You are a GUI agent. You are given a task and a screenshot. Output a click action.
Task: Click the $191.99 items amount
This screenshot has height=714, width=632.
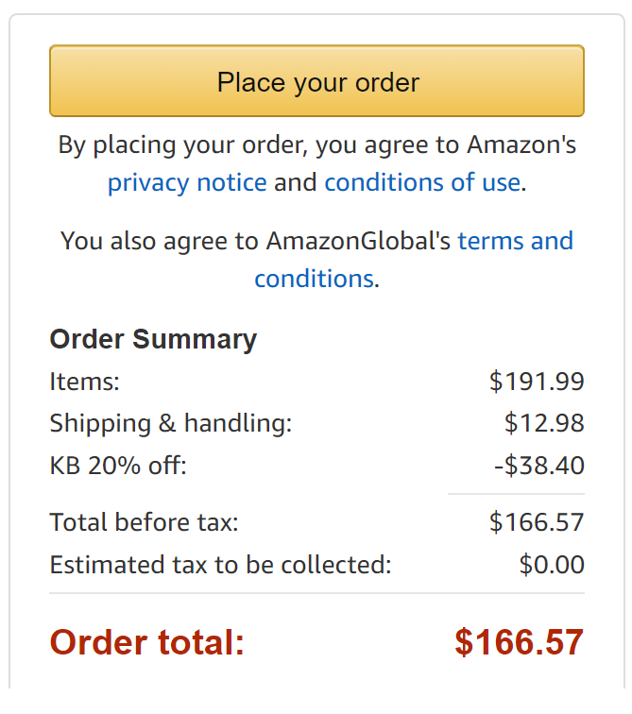537,382
